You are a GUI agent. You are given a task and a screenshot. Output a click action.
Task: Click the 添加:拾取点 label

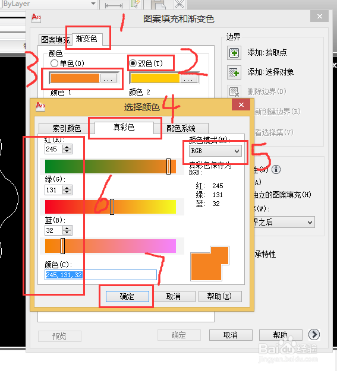tap(267, 52)
